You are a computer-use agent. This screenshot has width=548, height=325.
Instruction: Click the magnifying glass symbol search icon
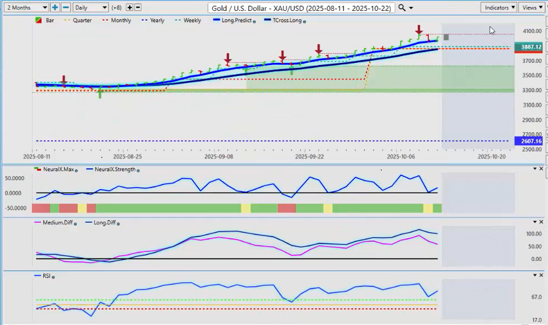(402, 8)
